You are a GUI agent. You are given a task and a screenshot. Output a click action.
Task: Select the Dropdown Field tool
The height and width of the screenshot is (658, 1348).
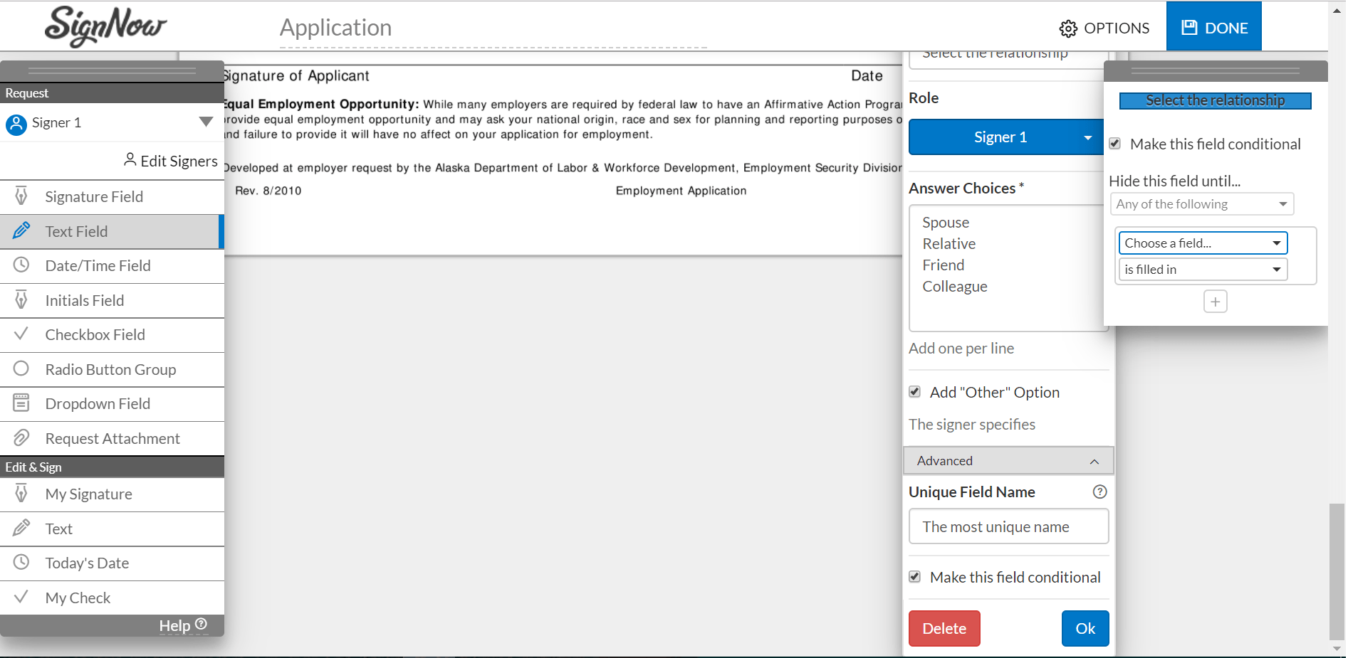[x=98, y=403]
